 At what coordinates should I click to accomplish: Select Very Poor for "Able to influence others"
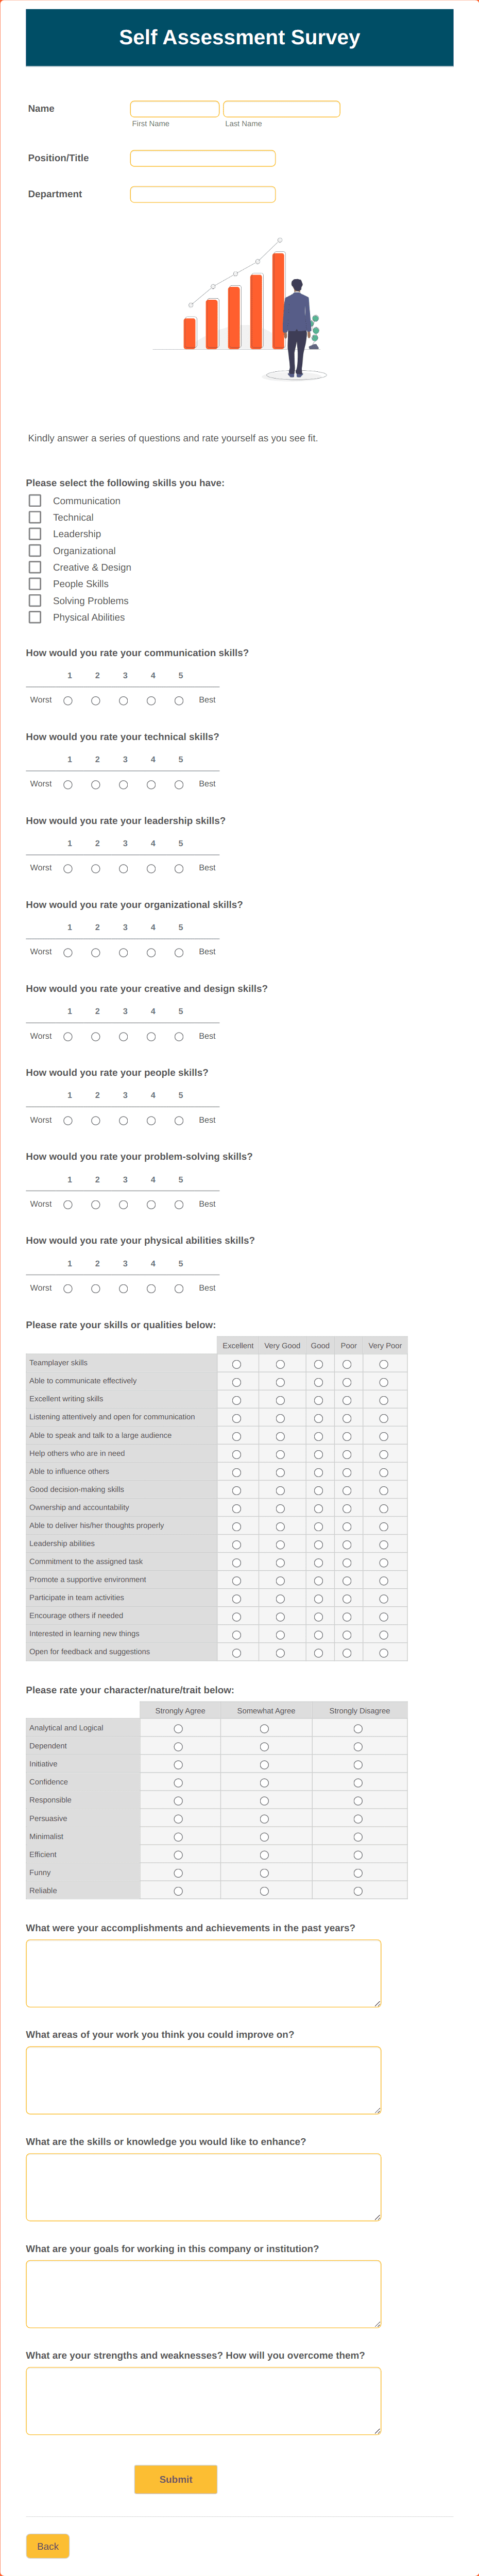384,1471
